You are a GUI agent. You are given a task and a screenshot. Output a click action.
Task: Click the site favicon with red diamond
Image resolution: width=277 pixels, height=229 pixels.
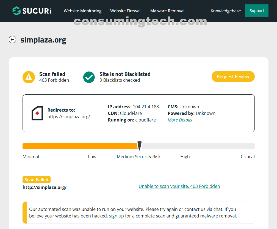(x=37, y=113)
